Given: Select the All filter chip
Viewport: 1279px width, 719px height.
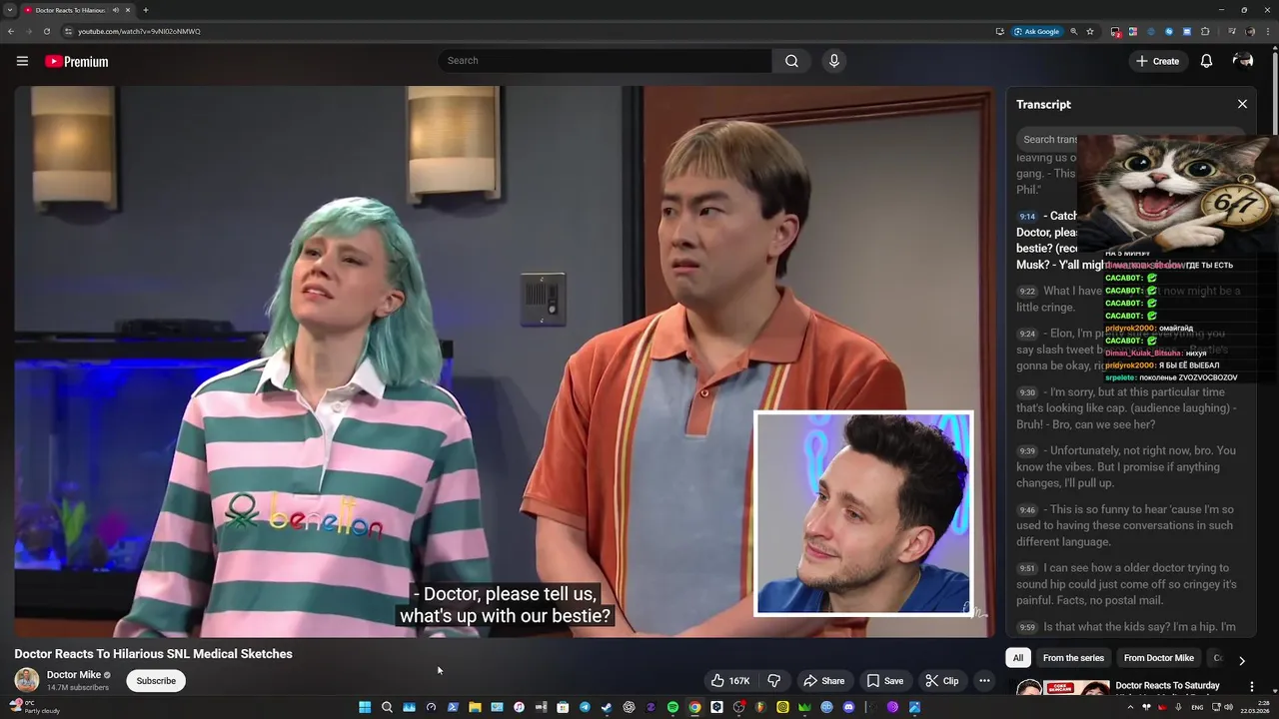Looking at the screenshot, I should 1018,658.
